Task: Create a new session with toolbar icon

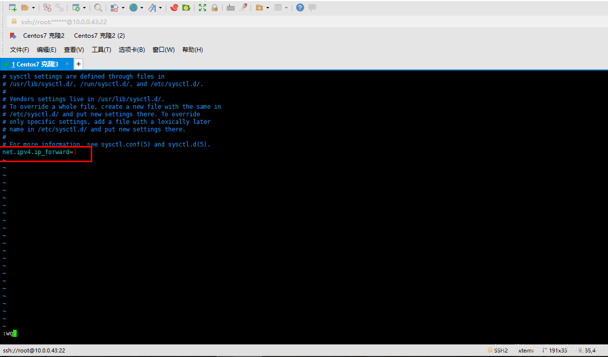Action: point(13,8)
